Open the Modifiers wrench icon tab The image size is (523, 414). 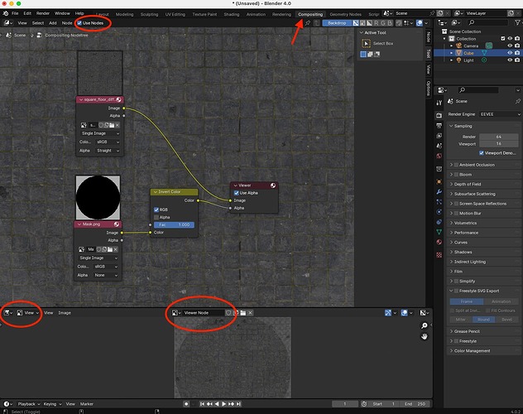(x=439, y=192)
